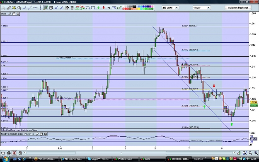Image resolution: width=259 pixels, height=162 pixels.
Task: Switch to Skype taskbar item
Action: coord(99,159)
